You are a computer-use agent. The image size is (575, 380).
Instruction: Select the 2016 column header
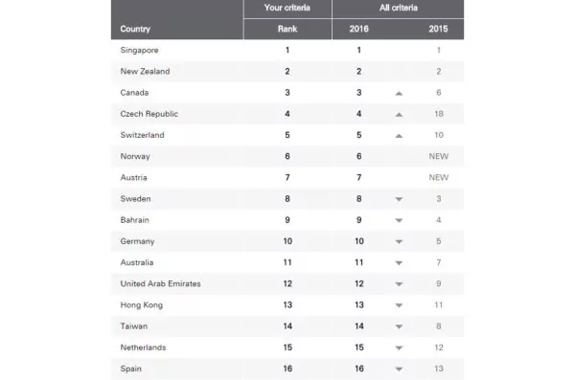[x=359, y=29]
